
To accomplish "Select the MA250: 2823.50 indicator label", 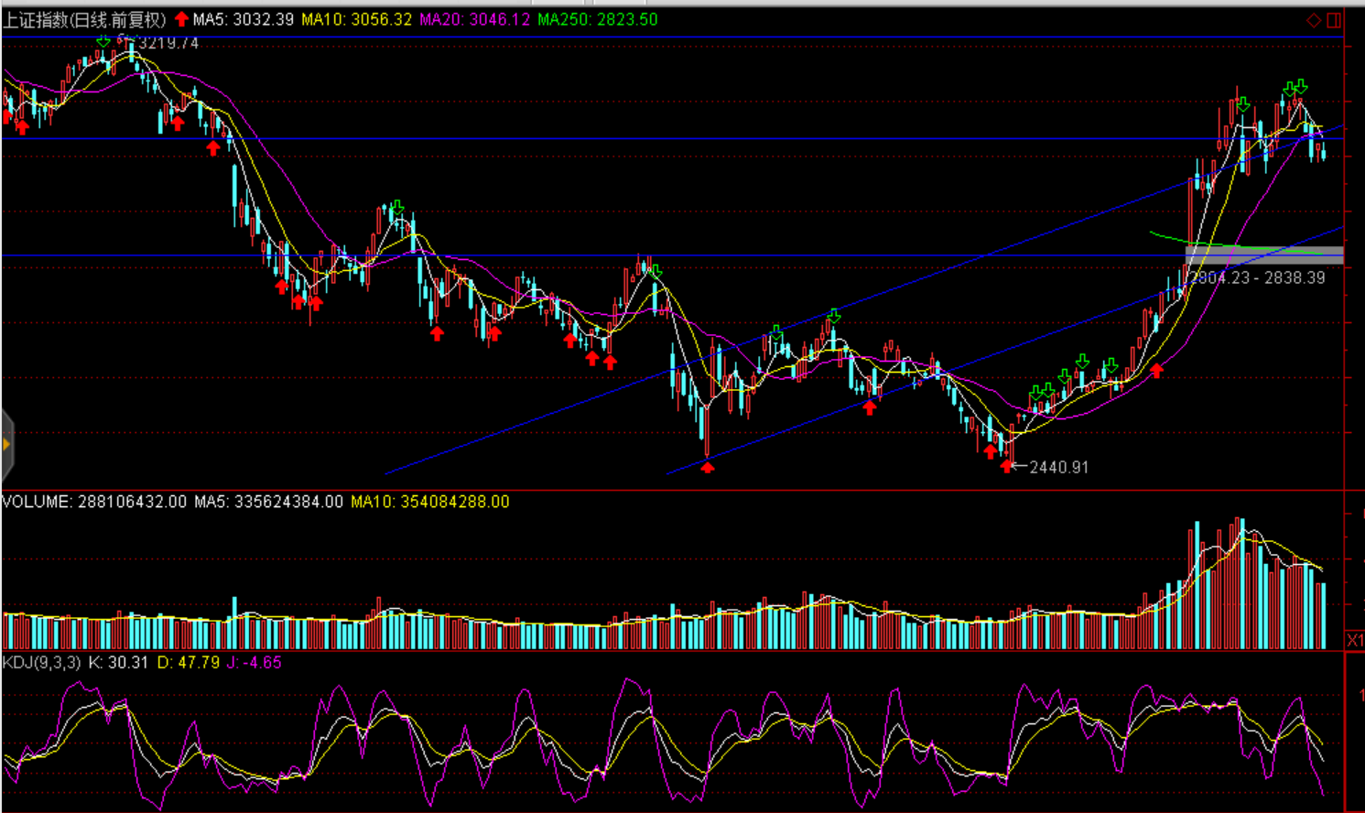I will 597,19.
